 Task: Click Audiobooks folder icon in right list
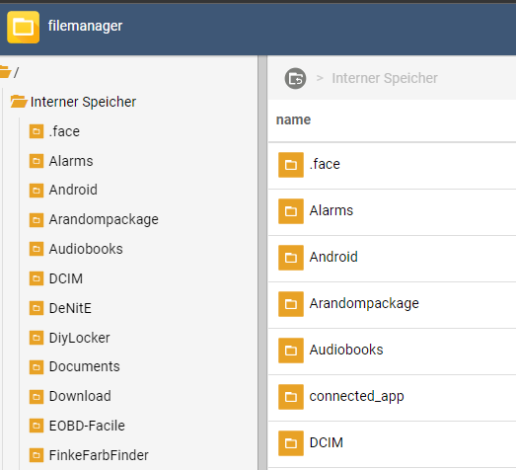click(x=291, y=351)
